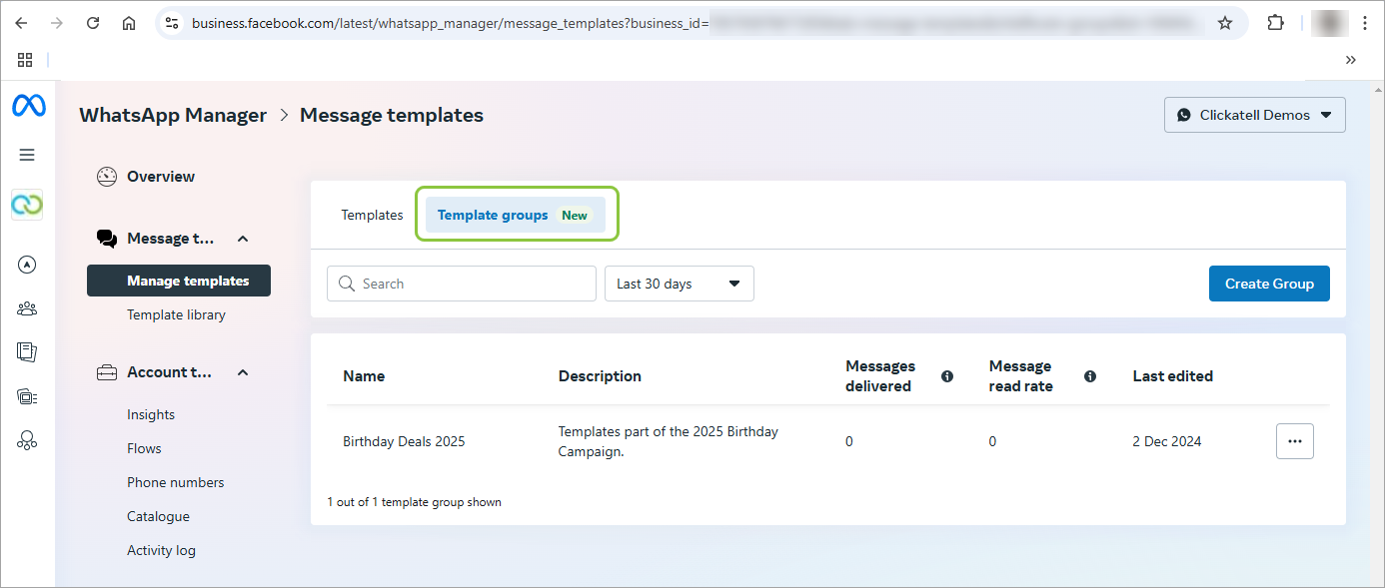This screenshot has height=588, width=1385.
Task: Click the Clickatell green infinity logo
Action: [x=28, y=205]
